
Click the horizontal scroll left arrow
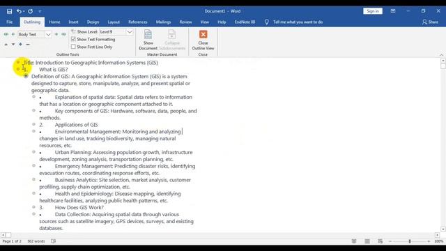coord(3,235)
